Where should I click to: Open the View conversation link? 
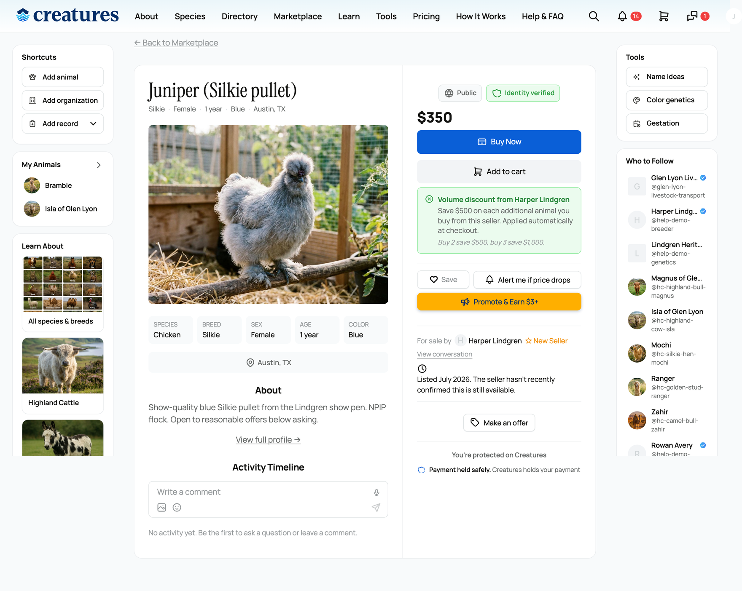tap(444, 354)
